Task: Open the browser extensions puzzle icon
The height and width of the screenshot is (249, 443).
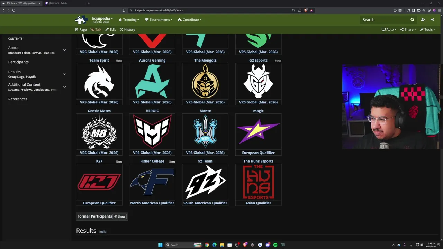Action: tap(395, 10)
